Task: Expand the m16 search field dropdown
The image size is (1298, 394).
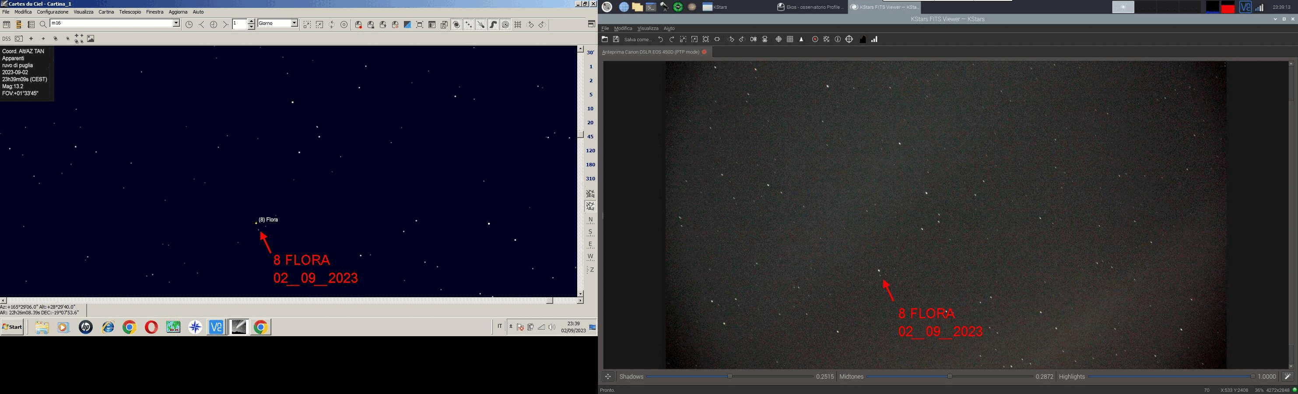Action: (176, 23)
